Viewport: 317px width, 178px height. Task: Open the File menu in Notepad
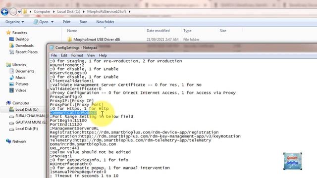pos(54,55)
